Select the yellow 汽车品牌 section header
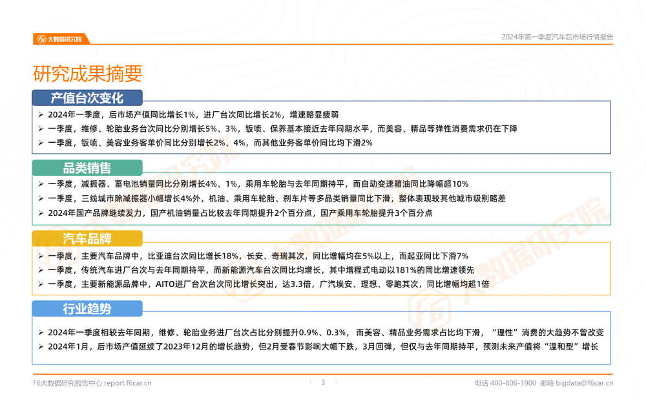This screenshot has width=646, height=420. [87, 239]
